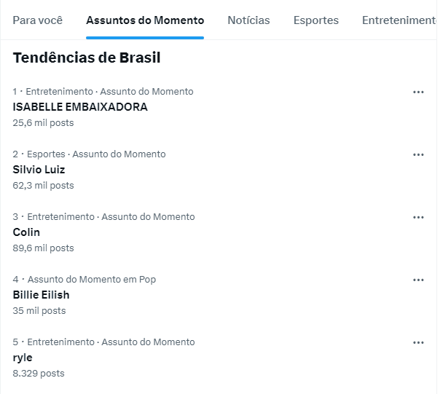
Task: View the Colin trending topic
Action: pyautogui.click(x=26, y=232)
